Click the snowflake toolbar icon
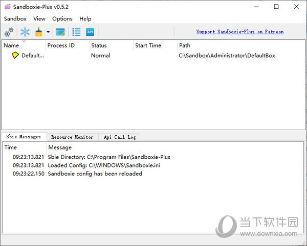307x246 pixels. [25, 32]
